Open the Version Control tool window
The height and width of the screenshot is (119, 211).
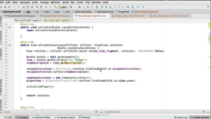point(65,117)
